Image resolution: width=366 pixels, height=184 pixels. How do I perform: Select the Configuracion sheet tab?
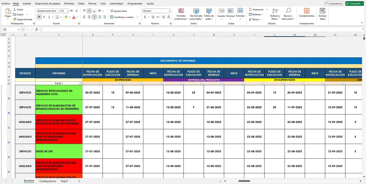[48, 181]
